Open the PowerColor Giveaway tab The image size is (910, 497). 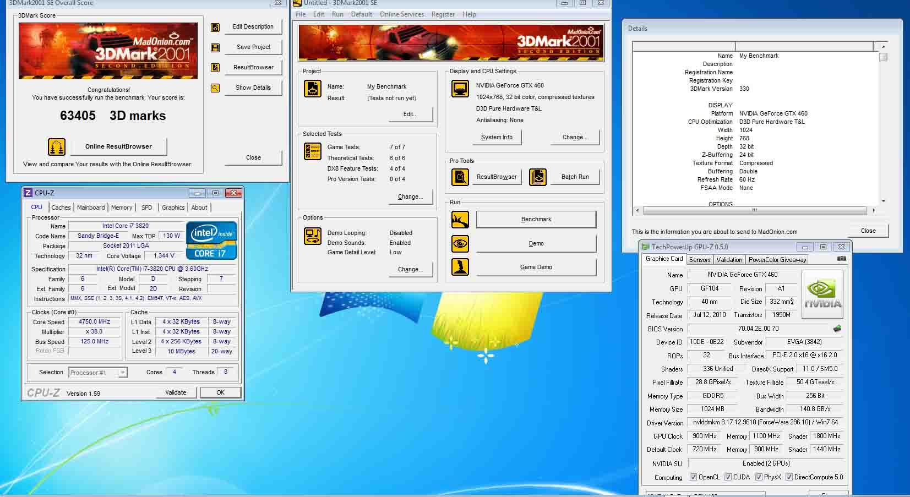click(777, 260)
